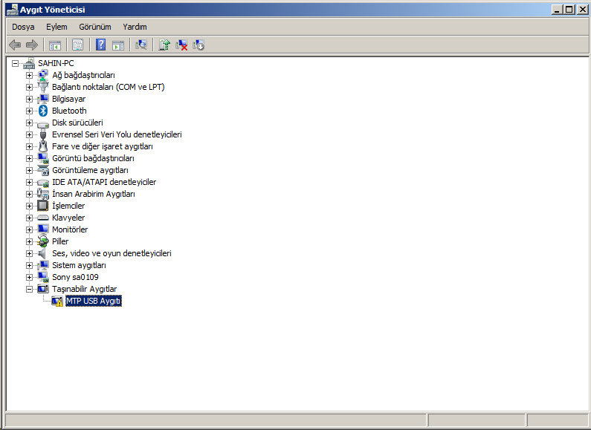
Task: Update driver software with the green arrow icon
Action: pyautogui.click(x=164, y=45)
